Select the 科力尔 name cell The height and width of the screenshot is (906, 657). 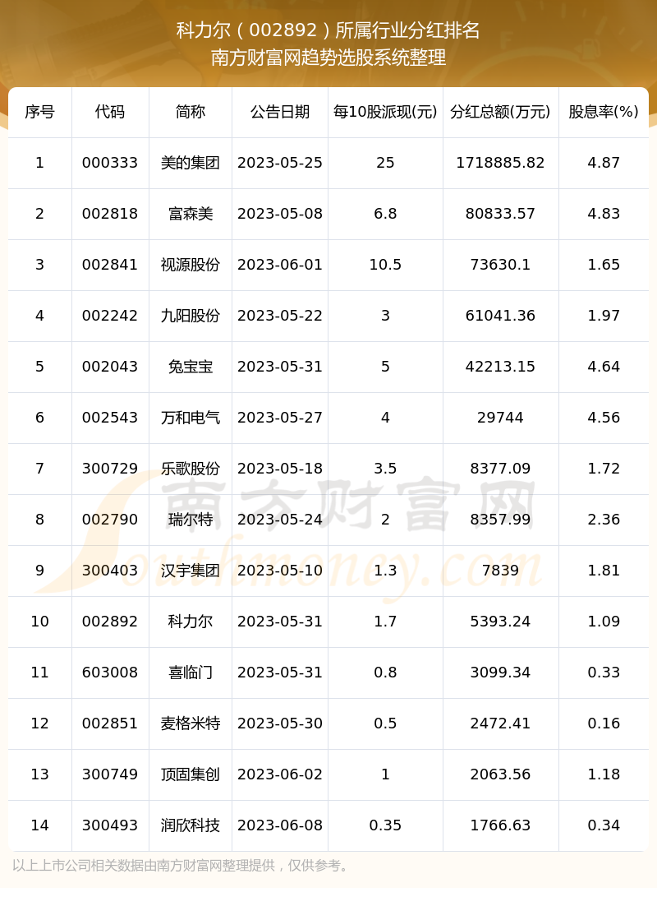pos(191,622)
